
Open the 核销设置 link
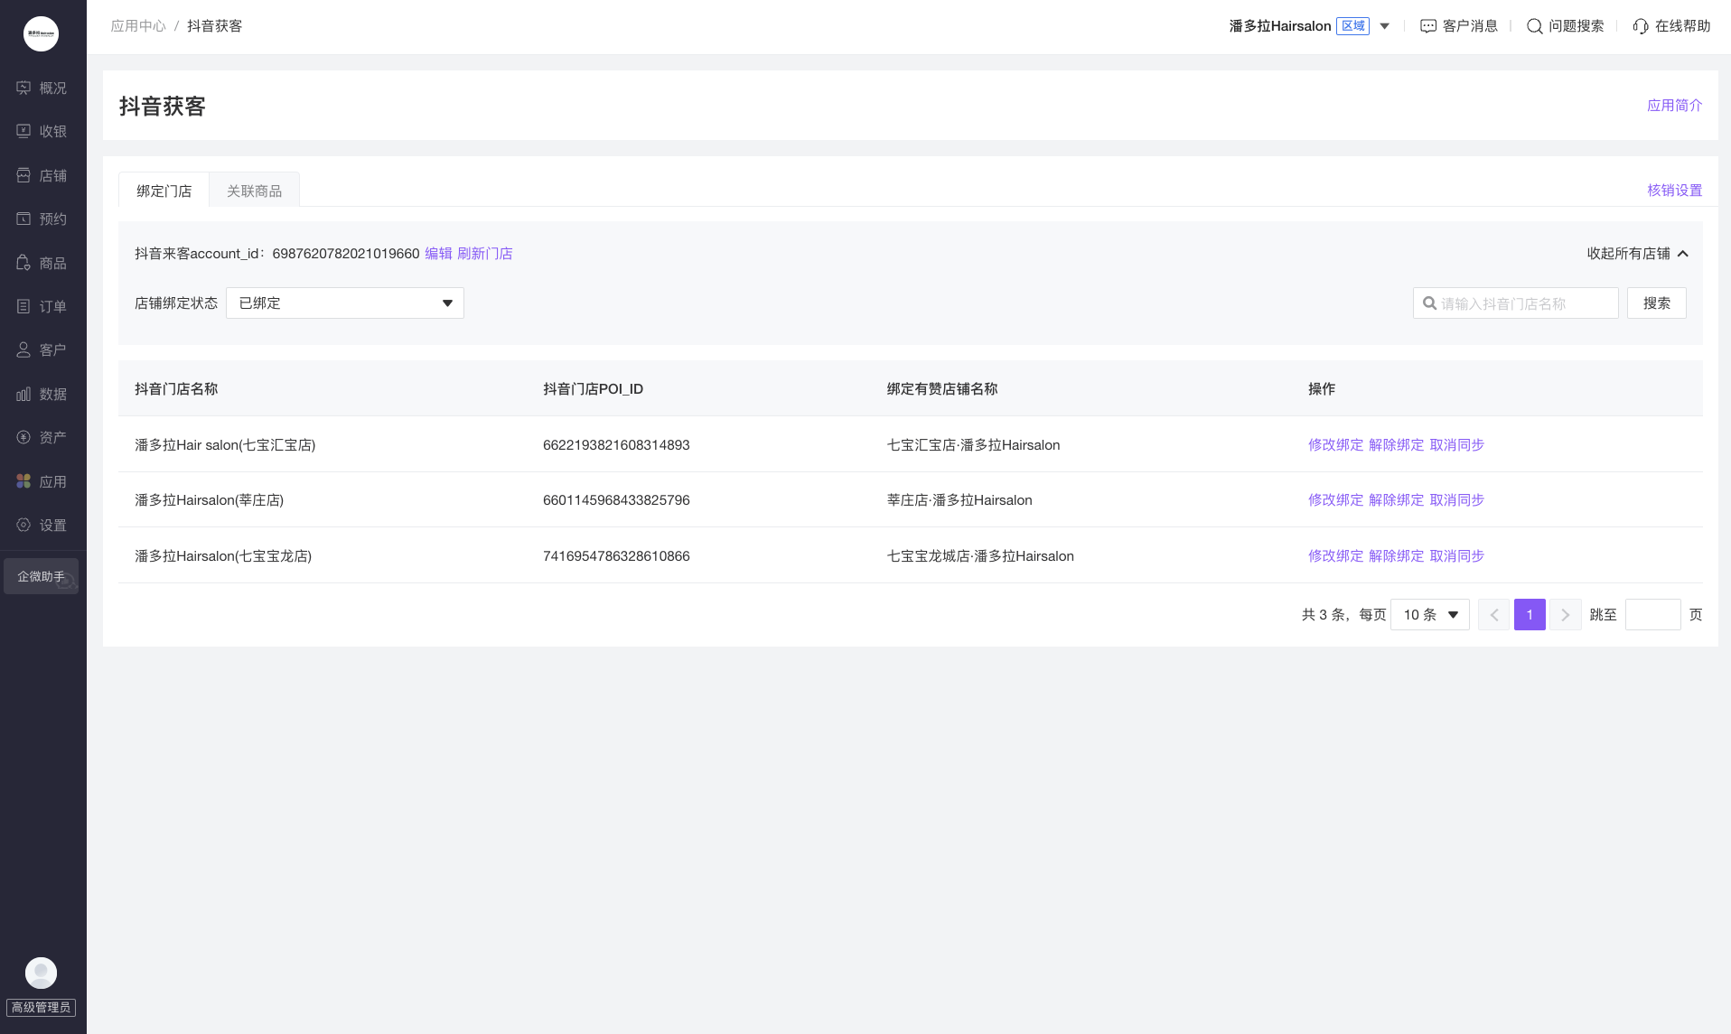point(1674,191)
